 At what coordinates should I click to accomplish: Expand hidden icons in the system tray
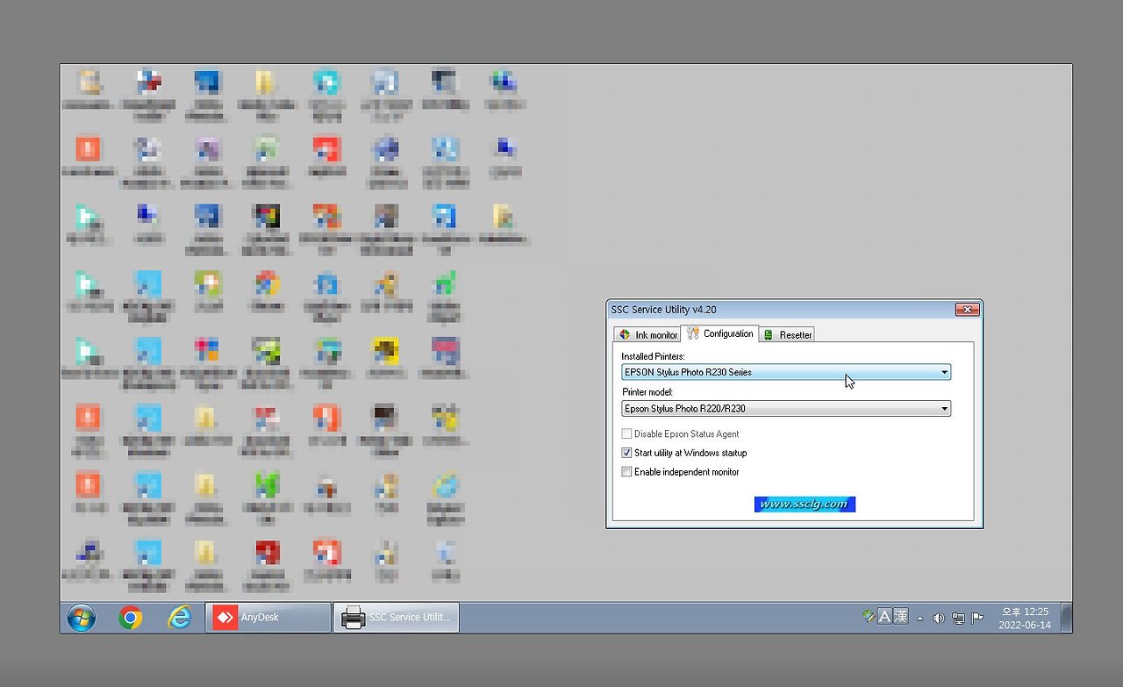point(920,618)
